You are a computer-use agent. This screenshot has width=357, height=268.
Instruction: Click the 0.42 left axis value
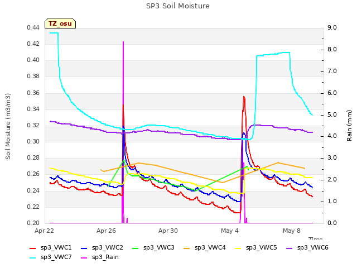33,44
